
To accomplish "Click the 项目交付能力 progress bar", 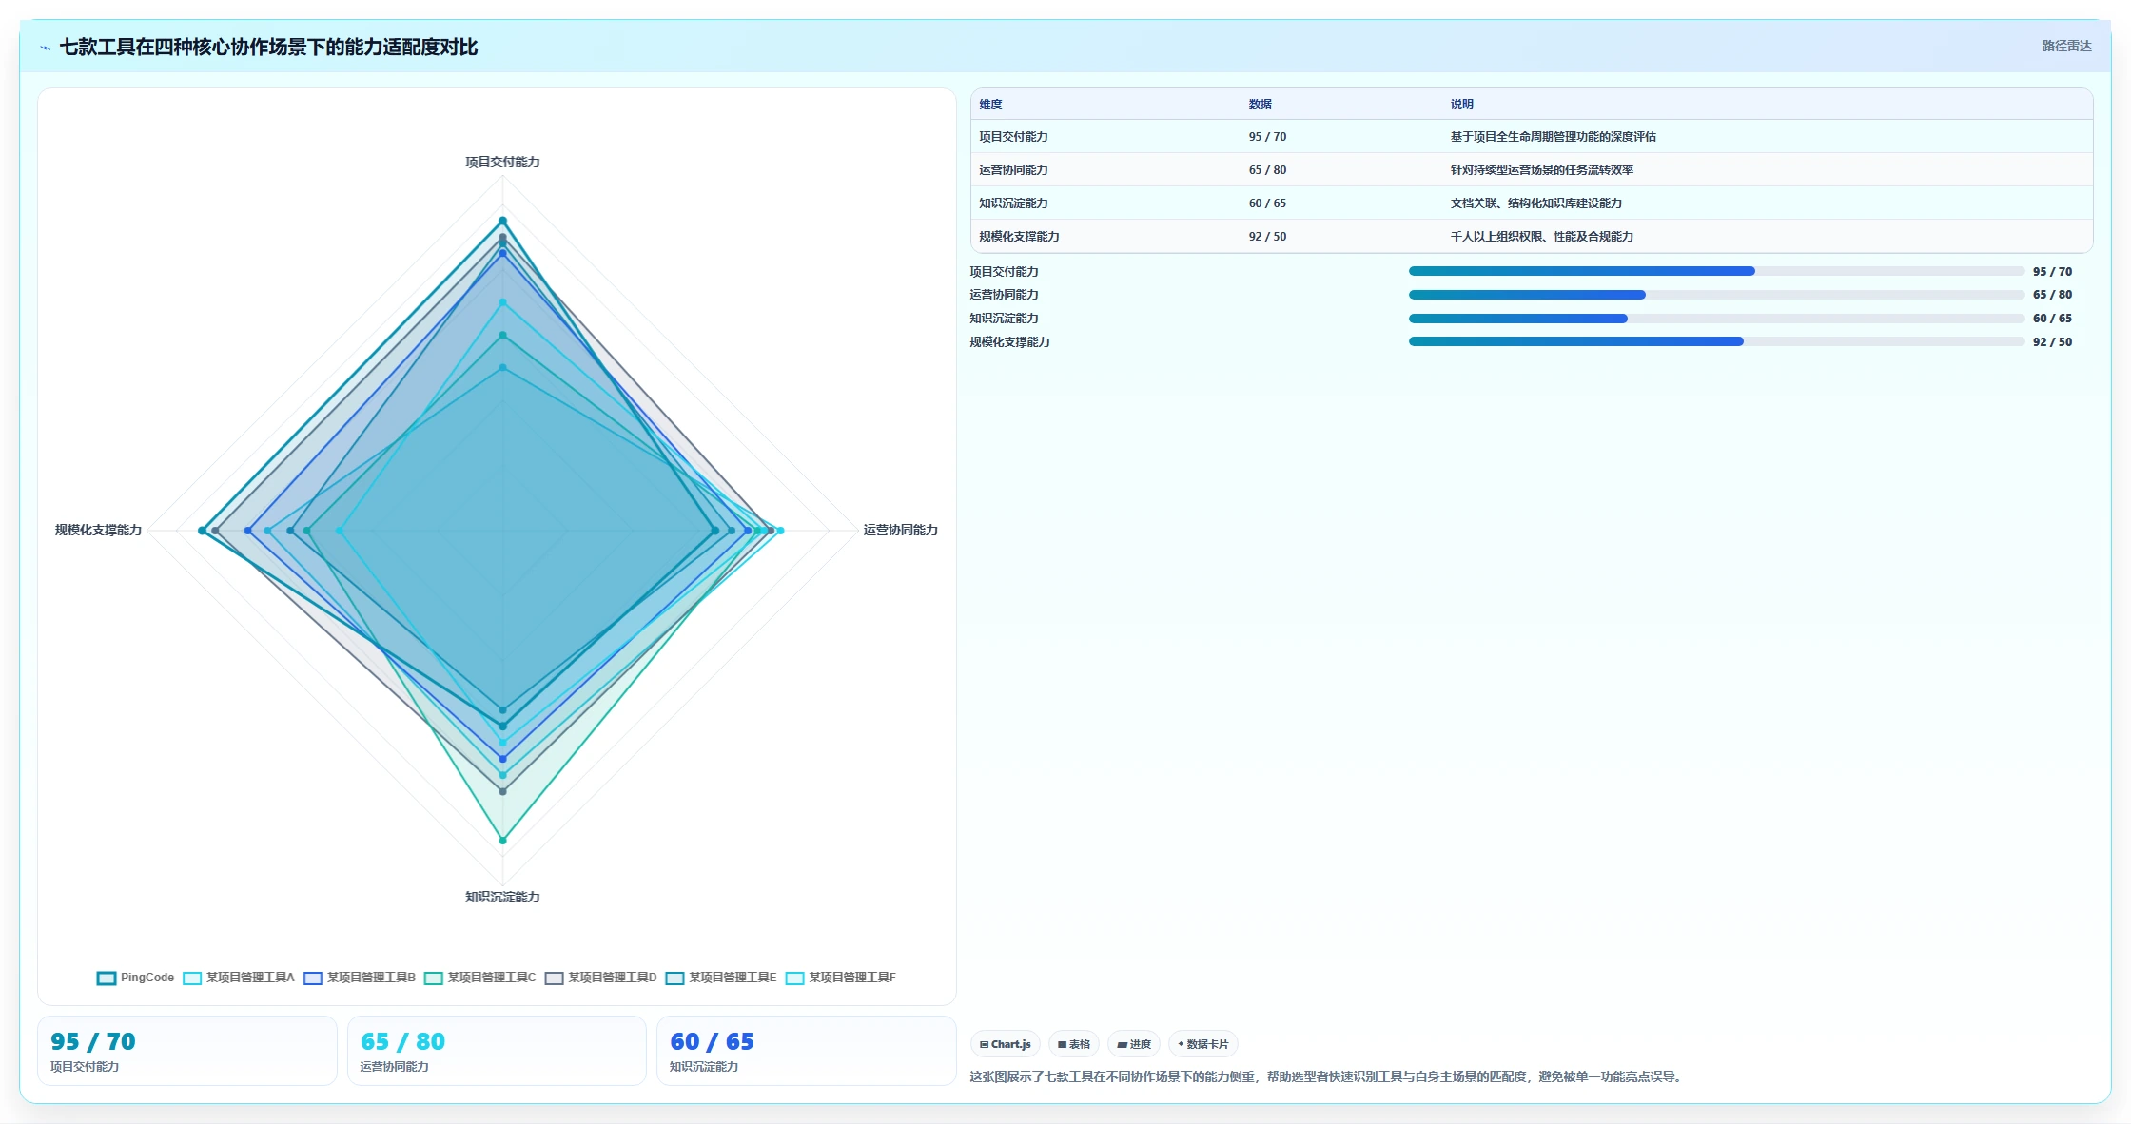I will [1716, 271].
